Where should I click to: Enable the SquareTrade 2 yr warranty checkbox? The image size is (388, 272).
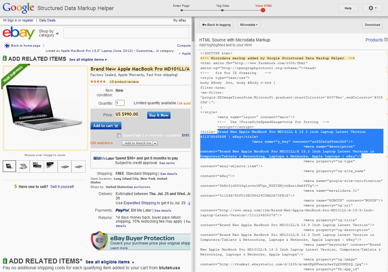119,135
